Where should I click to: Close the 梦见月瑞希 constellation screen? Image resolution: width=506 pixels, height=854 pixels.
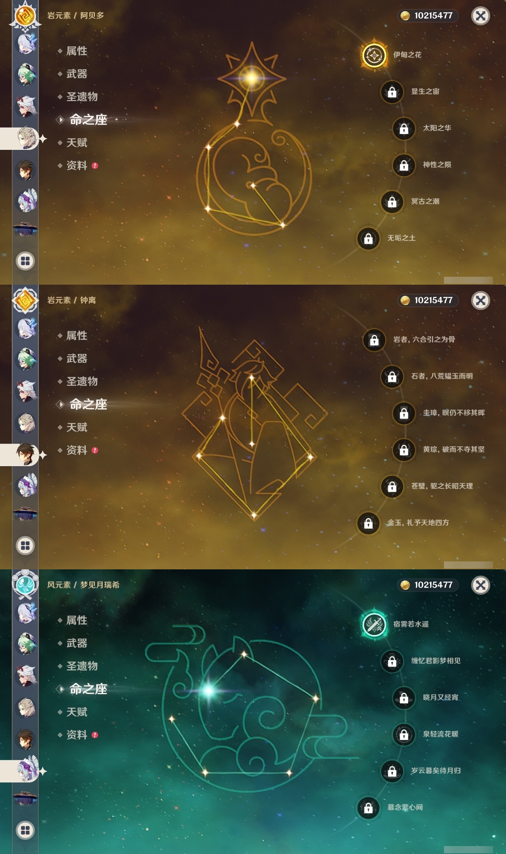pyautogui.click(x=481, y=585)
